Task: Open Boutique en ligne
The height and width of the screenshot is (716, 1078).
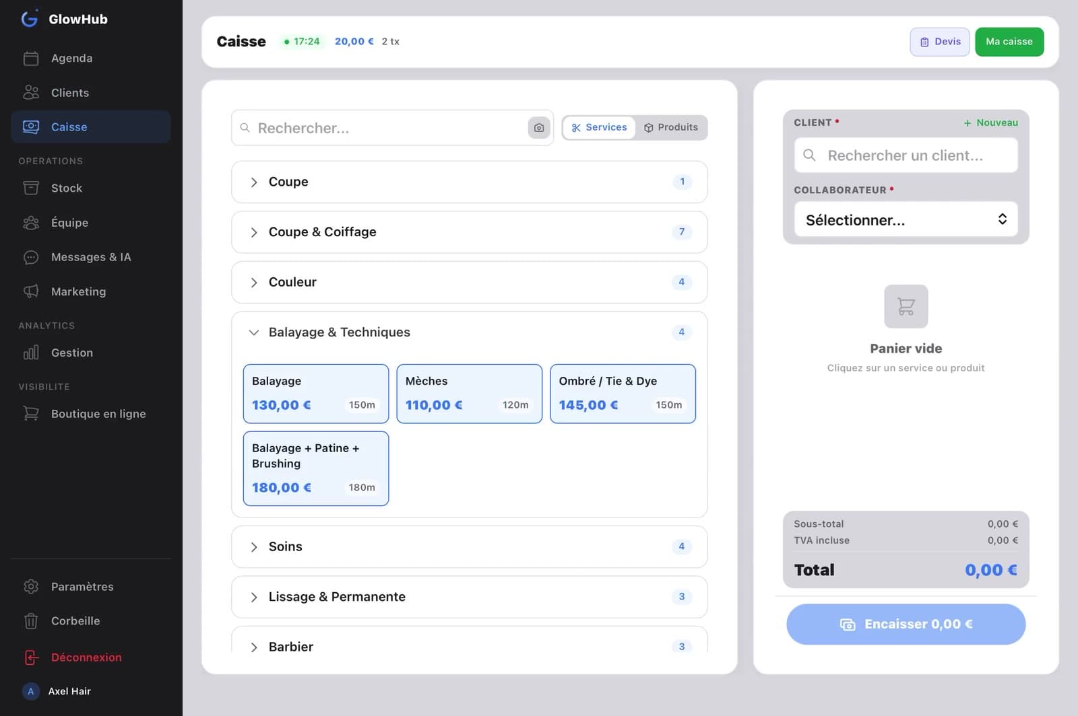Action: tap(91, 414)
